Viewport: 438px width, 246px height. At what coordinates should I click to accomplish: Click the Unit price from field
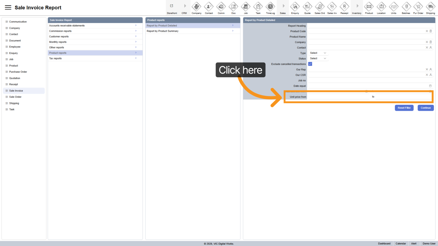[x=338, y=97]
